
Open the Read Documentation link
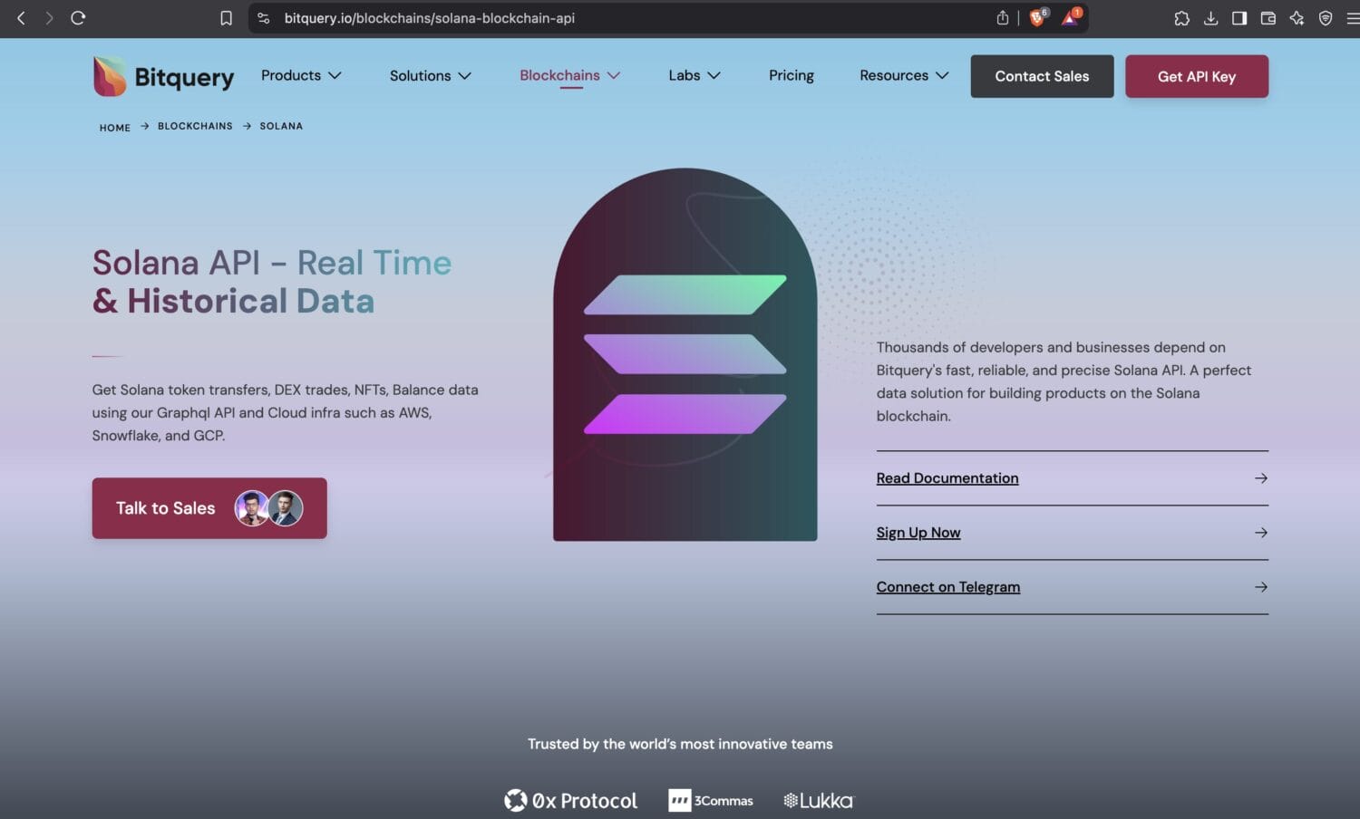(947, 478)
